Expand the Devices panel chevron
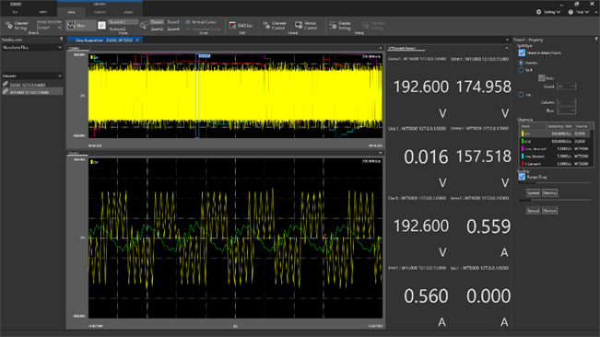The height and width of the screenshot is (337, 600). (x=60, y=76)
